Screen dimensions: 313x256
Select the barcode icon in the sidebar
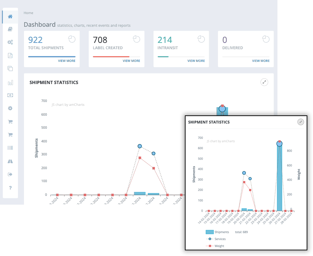[x=10, y=148]
